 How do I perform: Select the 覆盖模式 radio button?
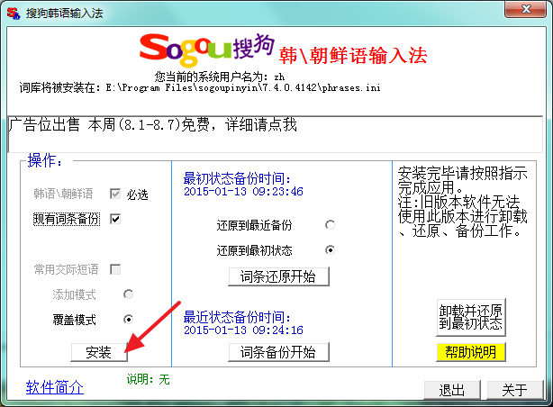[x=129, y=320]
